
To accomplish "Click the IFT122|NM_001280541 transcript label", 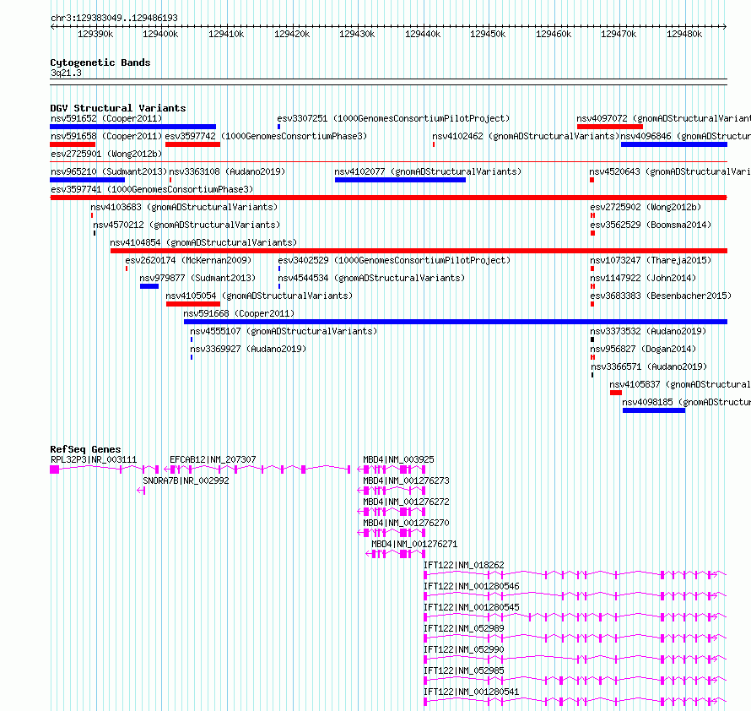I will click(472, 692).
